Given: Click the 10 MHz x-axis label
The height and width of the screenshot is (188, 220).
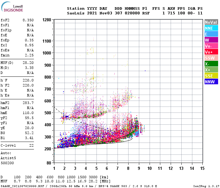Looking at the screenshot, I should [149, 168].
